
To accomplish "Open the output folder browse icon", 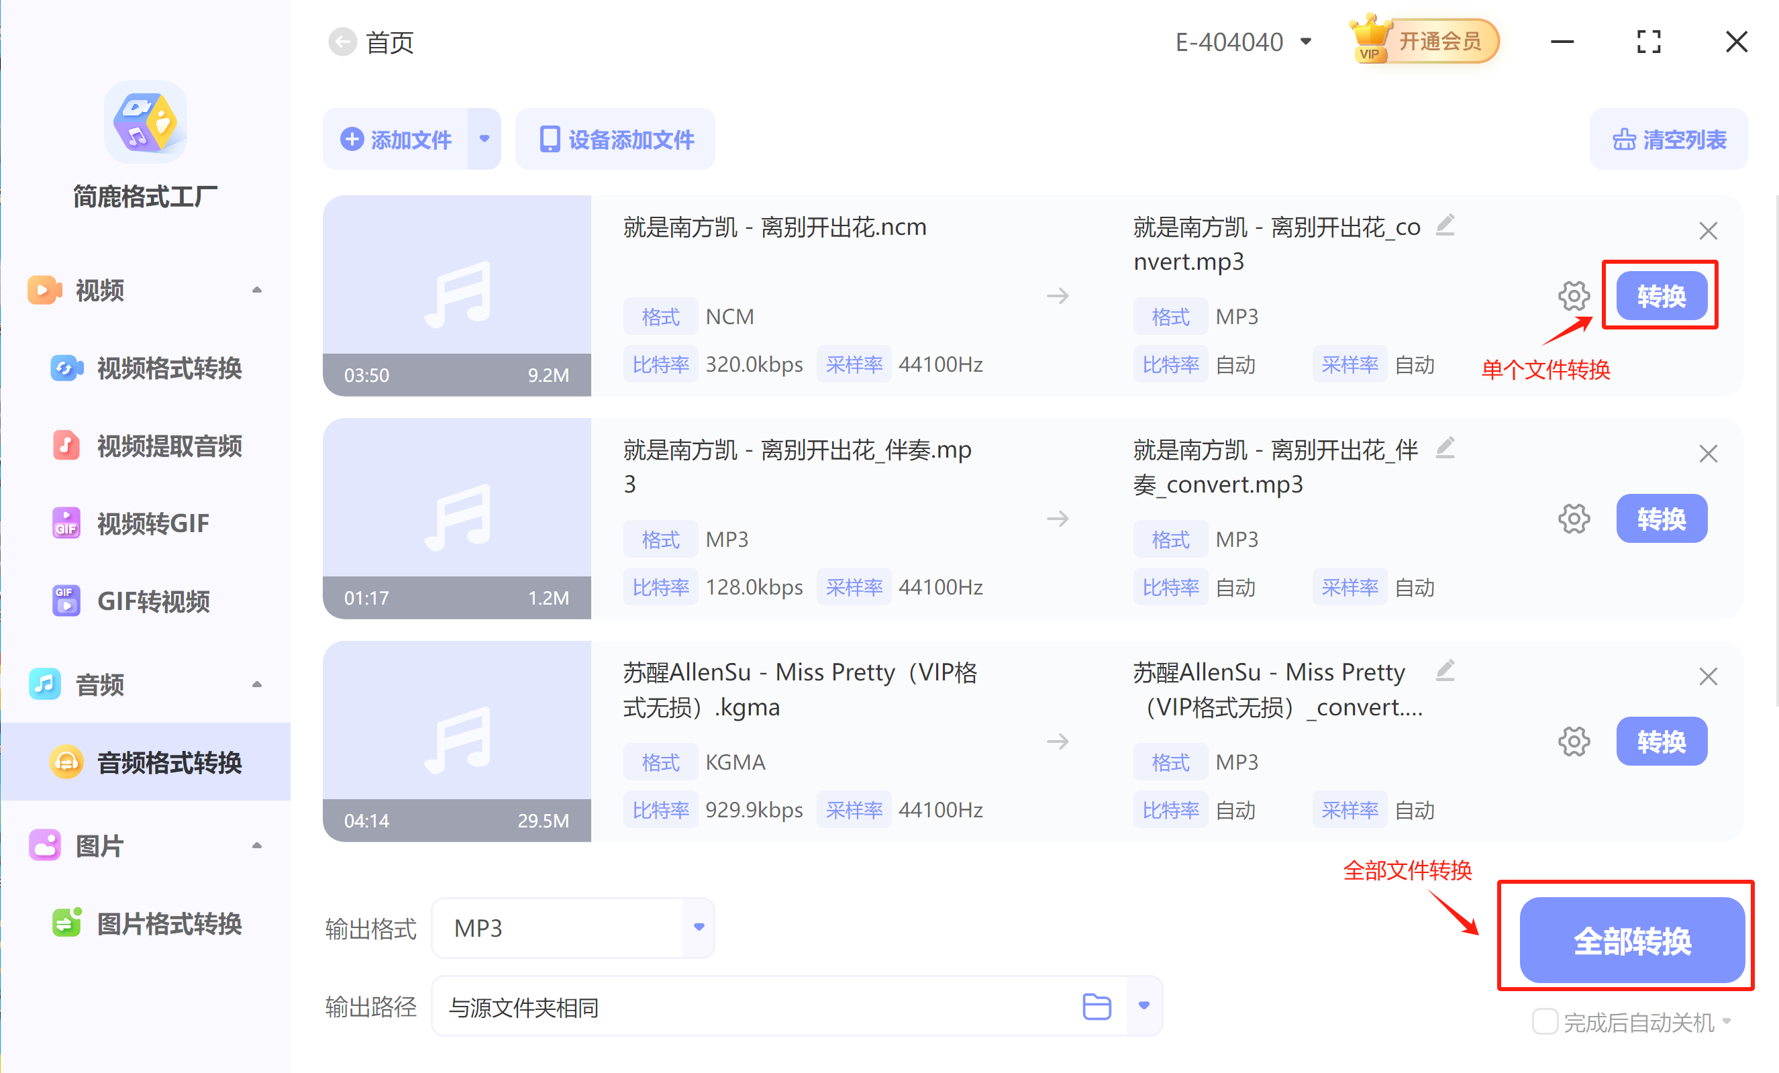I will point(1096,1006).
